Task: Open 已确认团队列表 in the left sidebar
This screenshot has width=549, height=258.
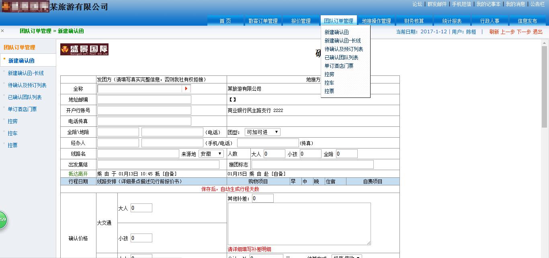Action: click(25, 97)
